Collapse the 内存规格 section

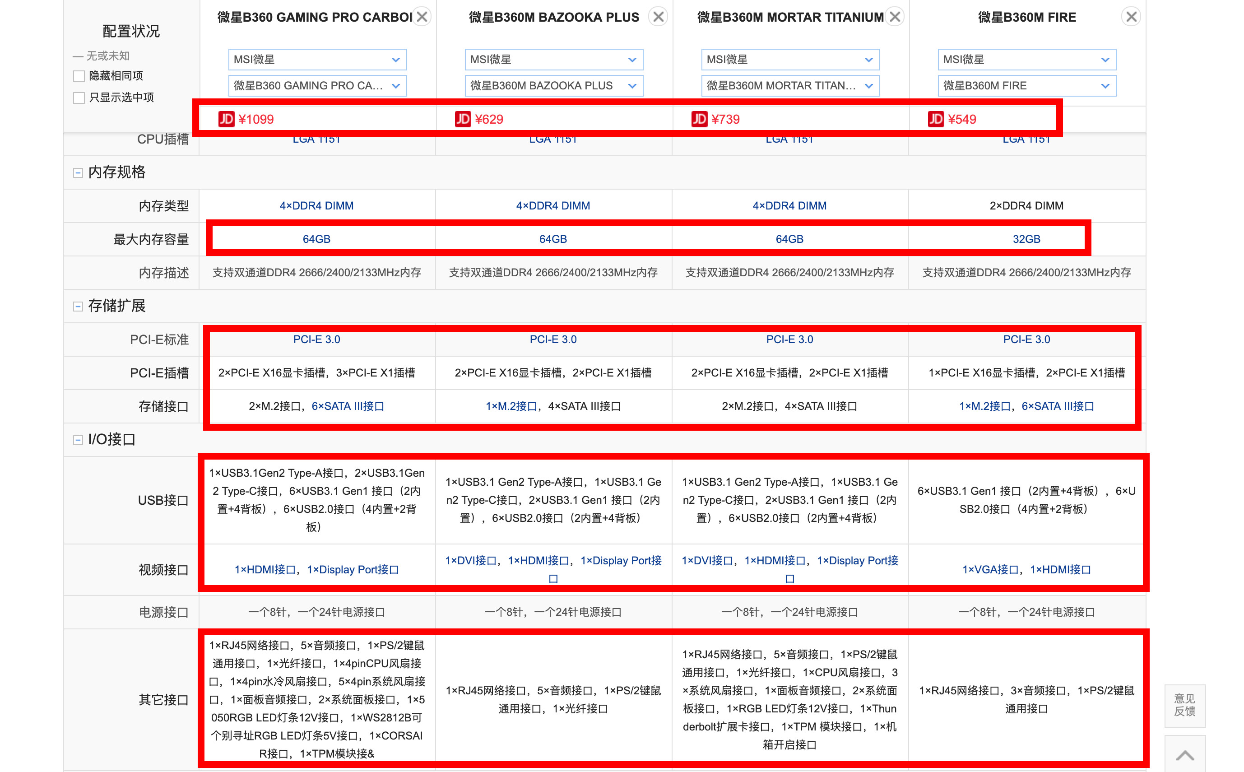pos(77,172)
